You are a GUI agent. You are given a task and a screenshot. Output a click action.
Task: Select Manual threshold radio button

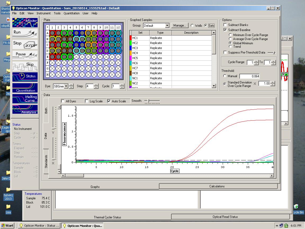point(225,76)
